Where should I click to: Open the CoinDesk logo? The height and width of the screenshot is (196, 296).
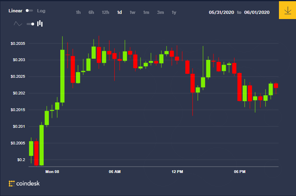pos(24,183)
